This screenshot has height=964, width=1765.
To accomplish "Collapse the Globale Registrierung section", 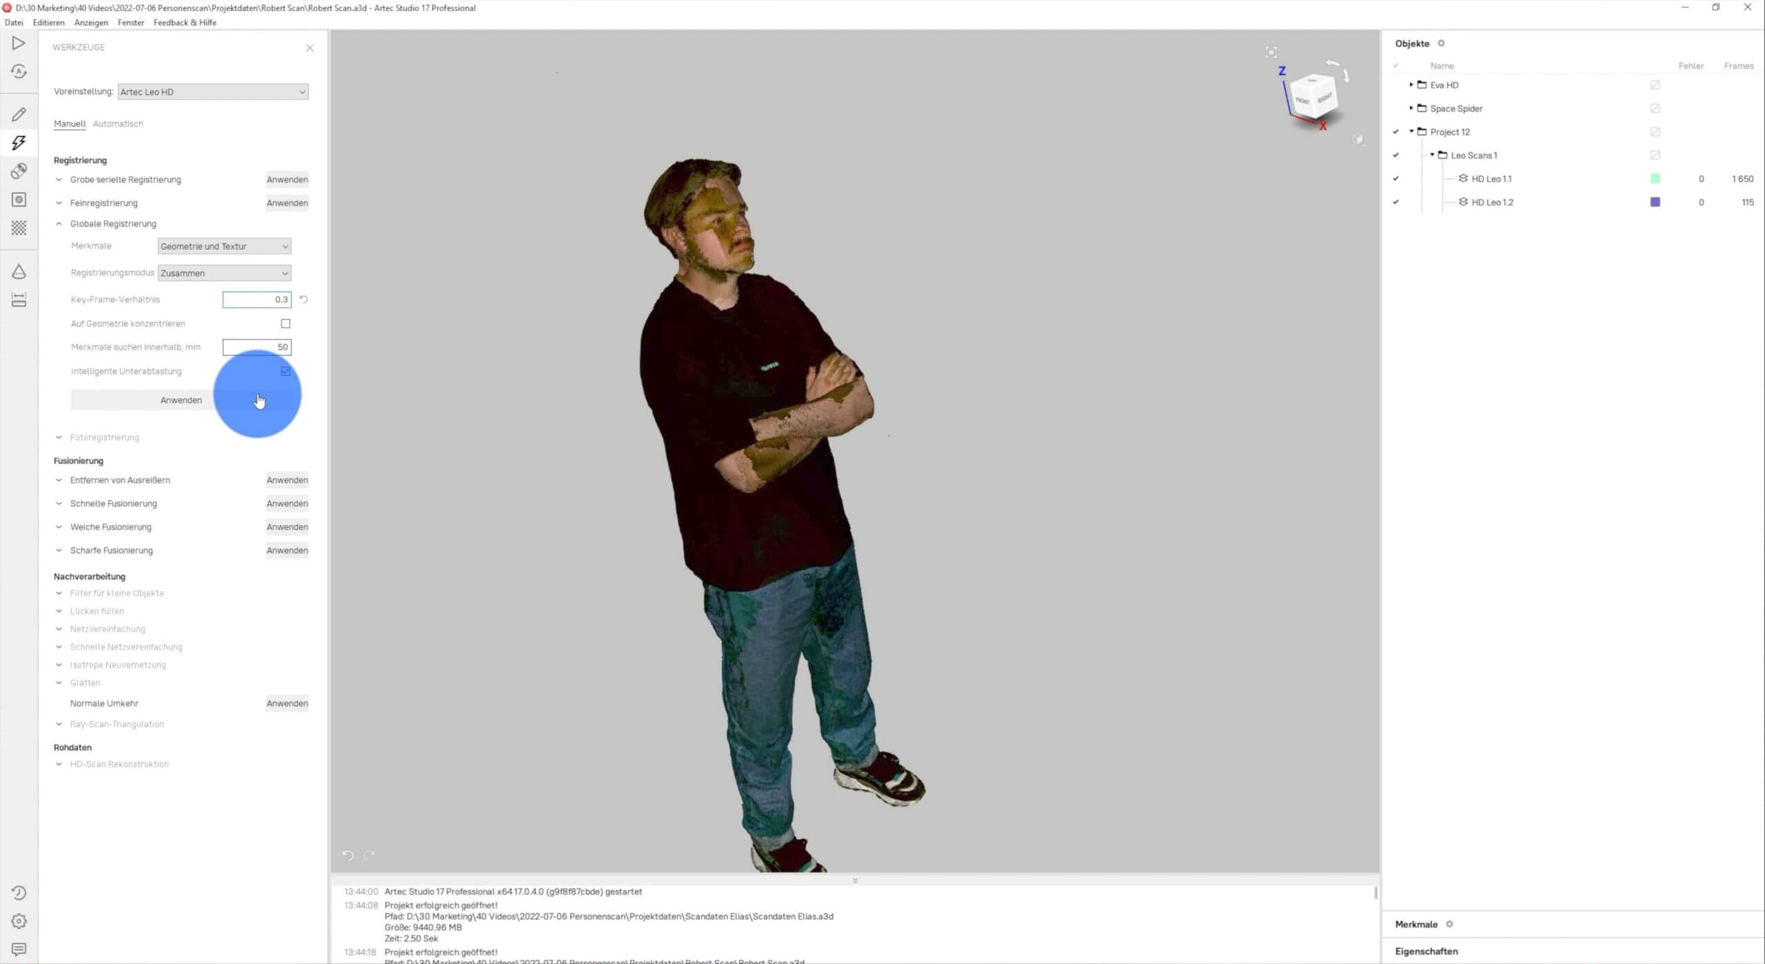I will point(59,223).
